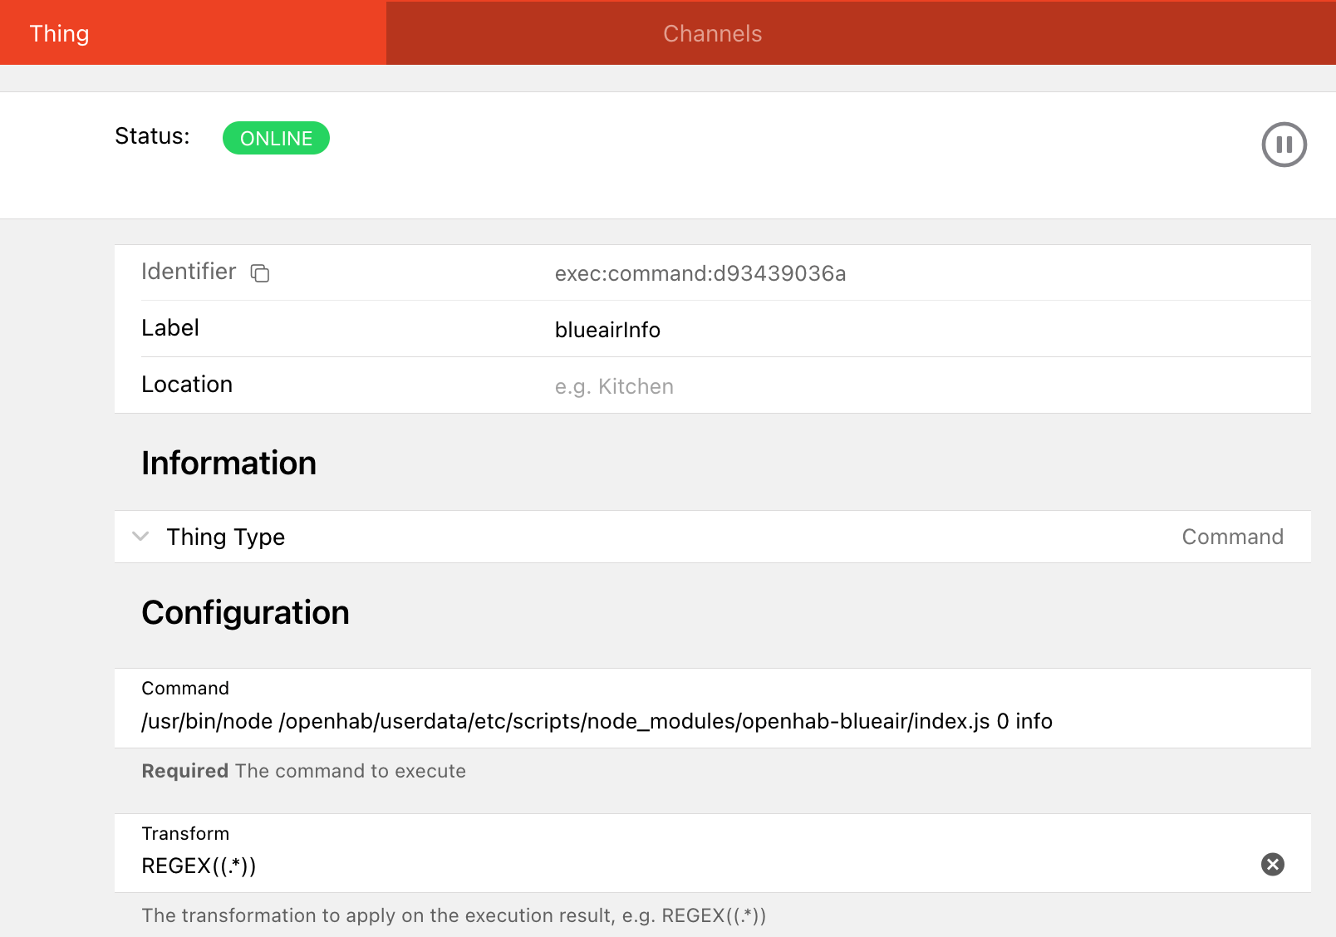Image resolution: width=1336 pixels, height=937 pixels.
Task: Click the 'Required The command to execute' hint
Action: [303, 771]
